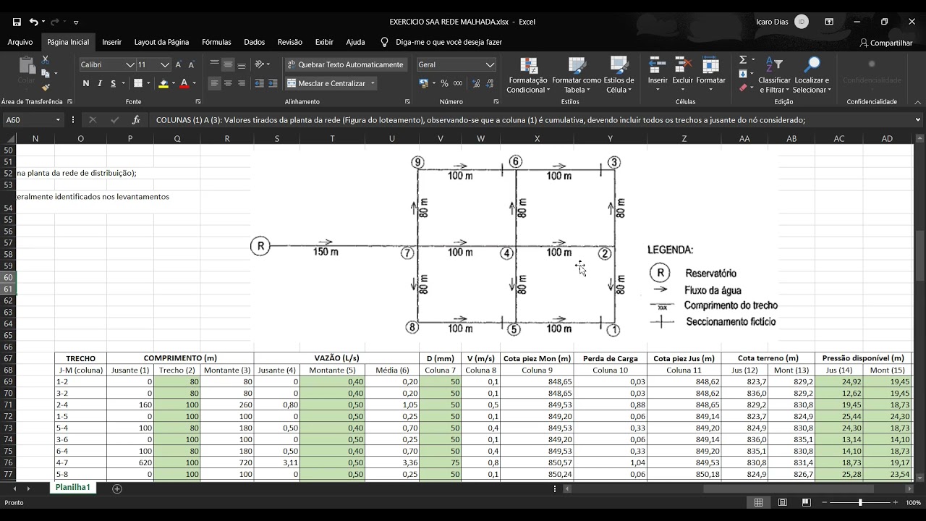Viewport: 926px width, 521px height.
Task: Switch to the Fórmulas ribbon tab
Action: [216, 42]
